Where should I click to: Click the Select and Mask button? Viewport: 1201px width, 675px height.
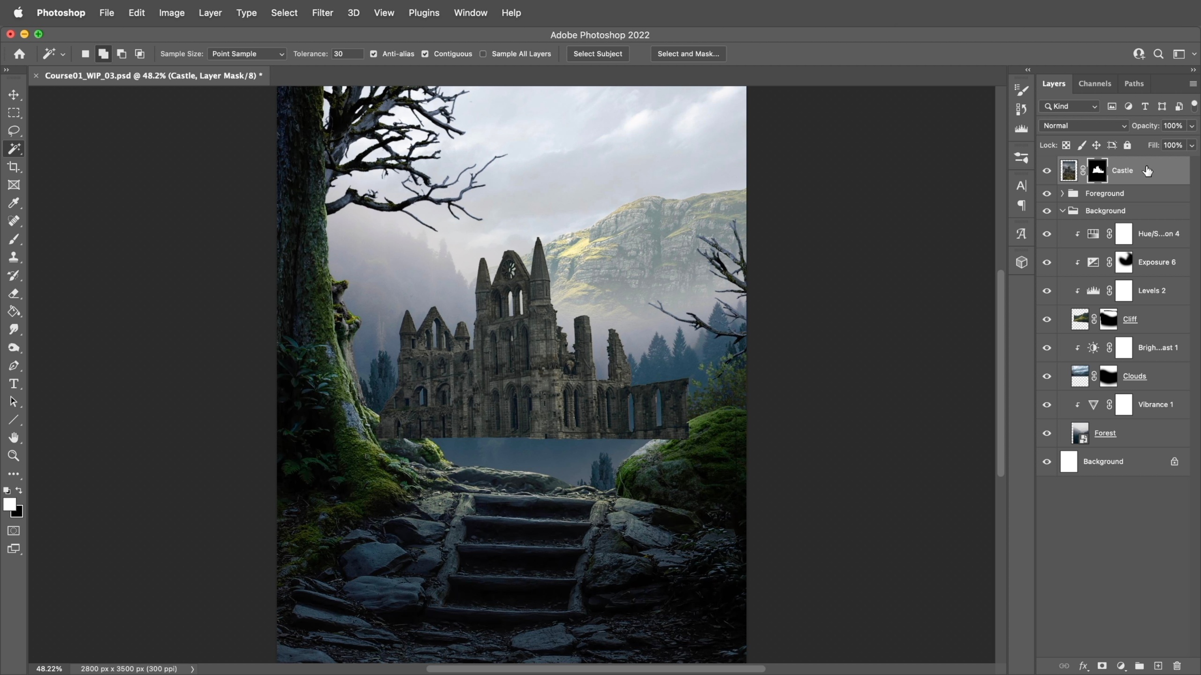pos(688,54)
